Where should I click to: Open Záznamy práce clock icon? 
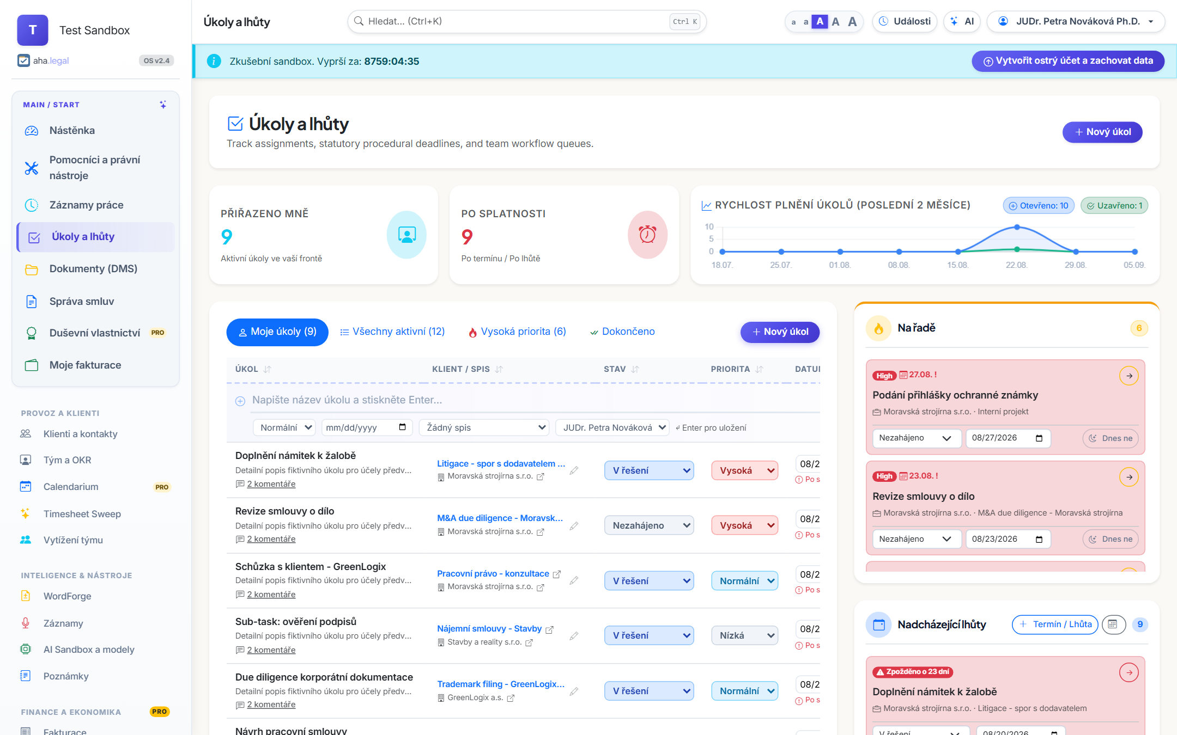32,205
